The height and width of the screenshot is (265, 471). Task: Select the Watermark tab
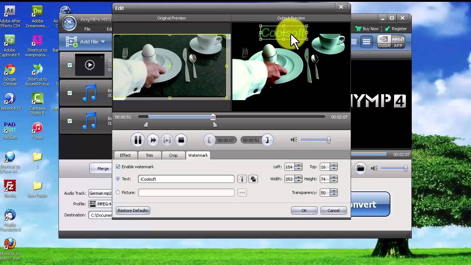point(198,155)
